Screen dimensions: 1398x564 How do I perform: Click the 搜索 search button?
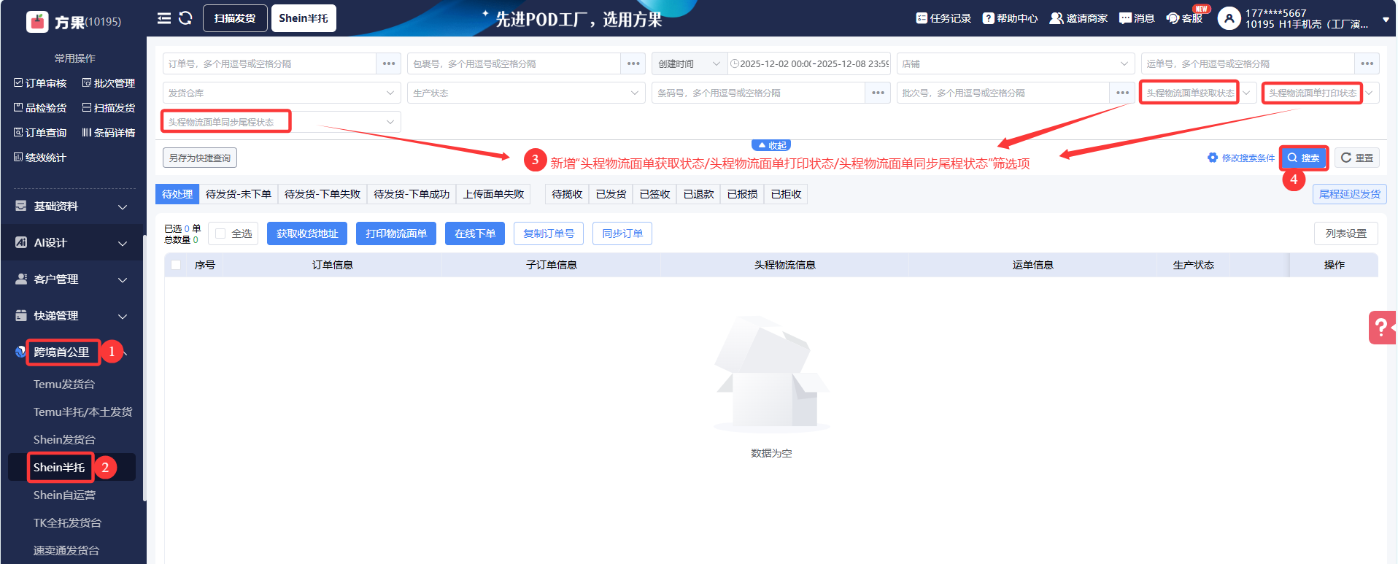point(1304,158)
